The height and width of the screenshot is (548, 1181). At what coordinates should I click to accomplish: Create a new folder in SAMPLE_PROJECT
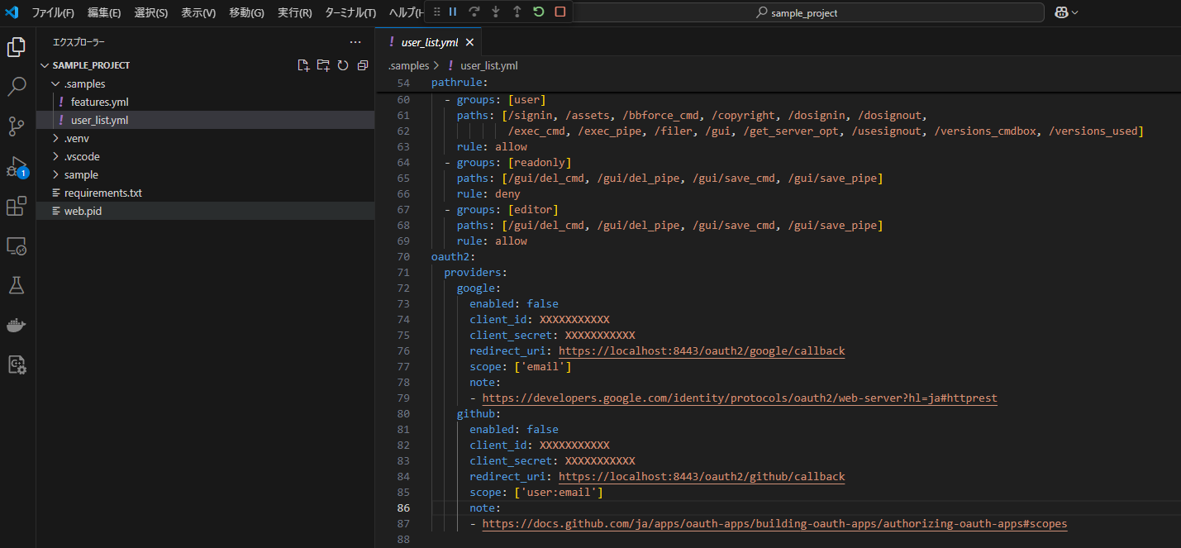323,65
